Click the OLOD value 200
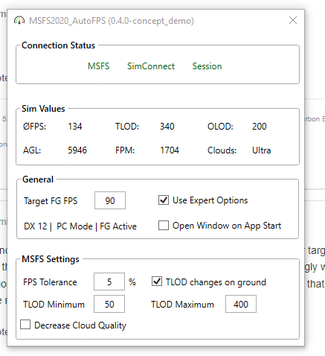 click(x=260, y=127)
